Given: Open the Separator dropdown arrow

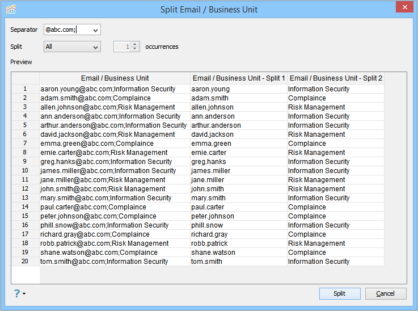Looking at the screenshot, I should [95, 30].
